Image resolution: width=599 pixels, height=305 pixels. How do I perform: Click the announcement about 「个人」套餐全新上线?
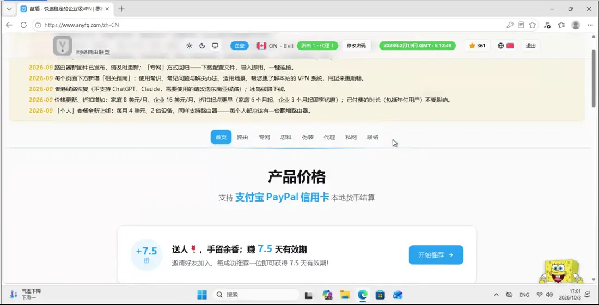pos(169,111)
